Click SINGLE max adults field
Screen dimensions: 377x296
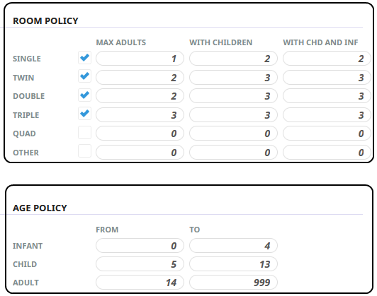[140, 58]
